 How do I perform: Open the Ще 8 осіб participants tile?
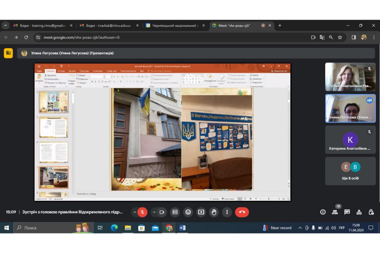tap(350, 171)
